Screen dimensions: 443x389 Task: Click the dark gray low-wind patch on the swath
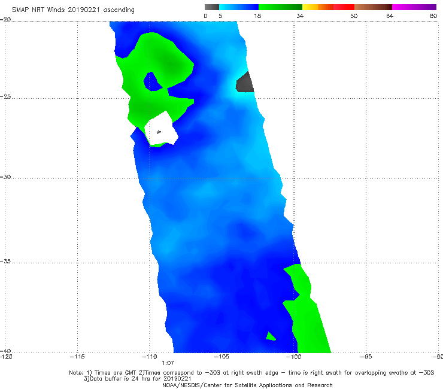click(245, 83)
